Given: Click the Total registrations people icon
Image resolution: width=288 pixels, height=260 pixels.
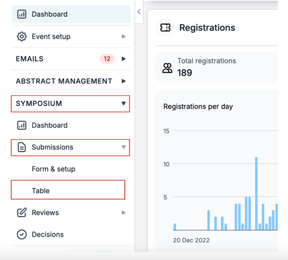Looking at the screenshot, I should point(167,68).
